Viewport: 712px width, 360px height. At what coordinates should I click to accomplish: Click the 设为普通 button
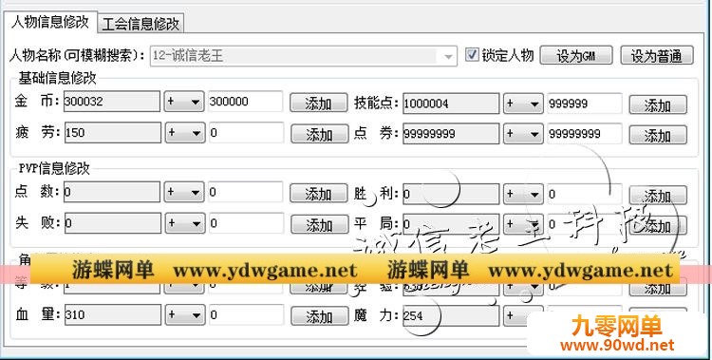tap(657, 56)
